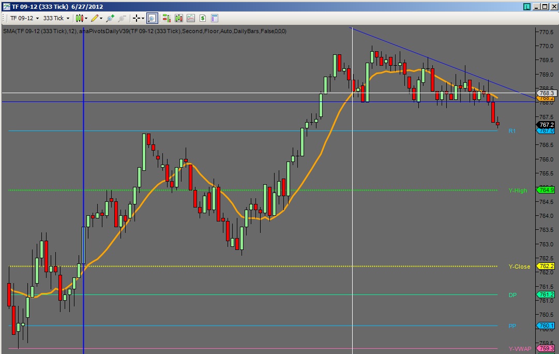559x354 pixels.
Task: Click the SMA indicator label text
Action: (40, 31)
